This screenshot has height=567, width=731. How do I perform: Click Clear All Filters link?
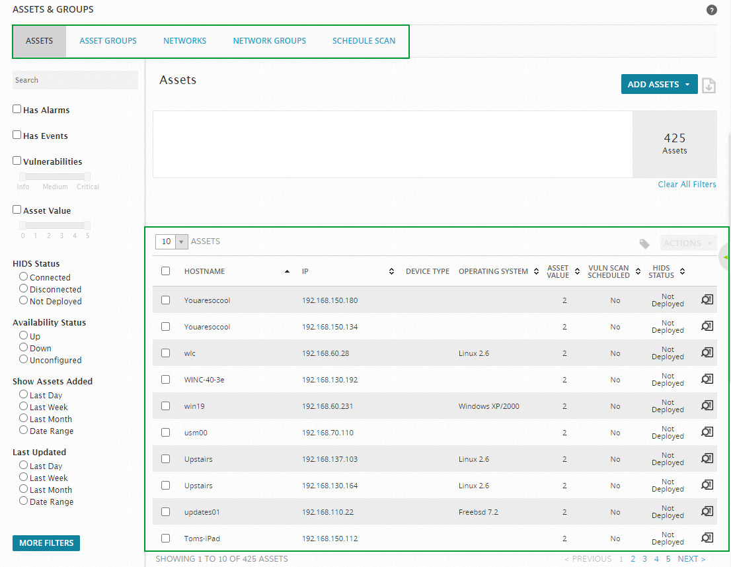pyautogui.click(x=687, y=185)
